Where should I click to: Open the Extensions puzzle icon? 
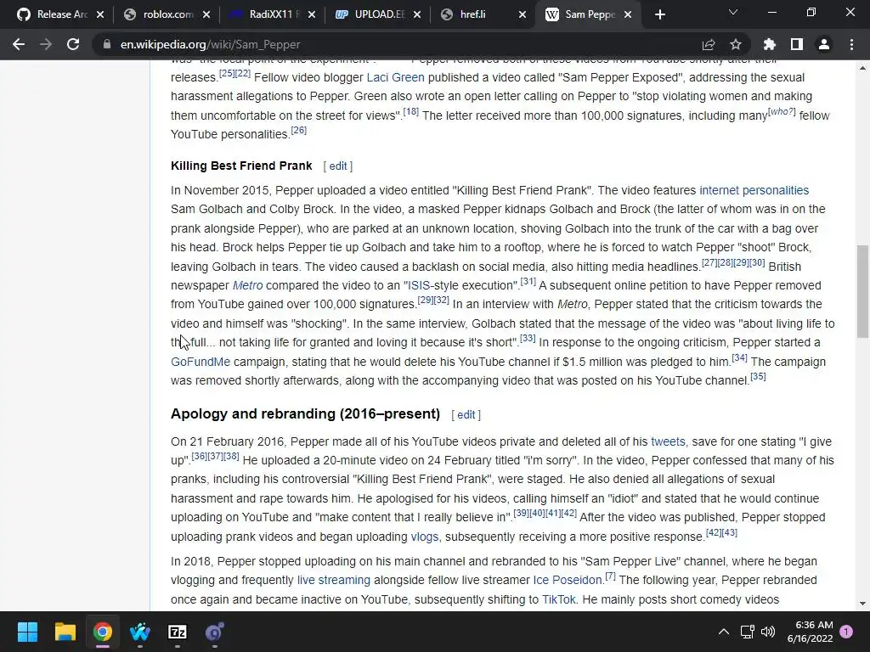pos(770,44)
